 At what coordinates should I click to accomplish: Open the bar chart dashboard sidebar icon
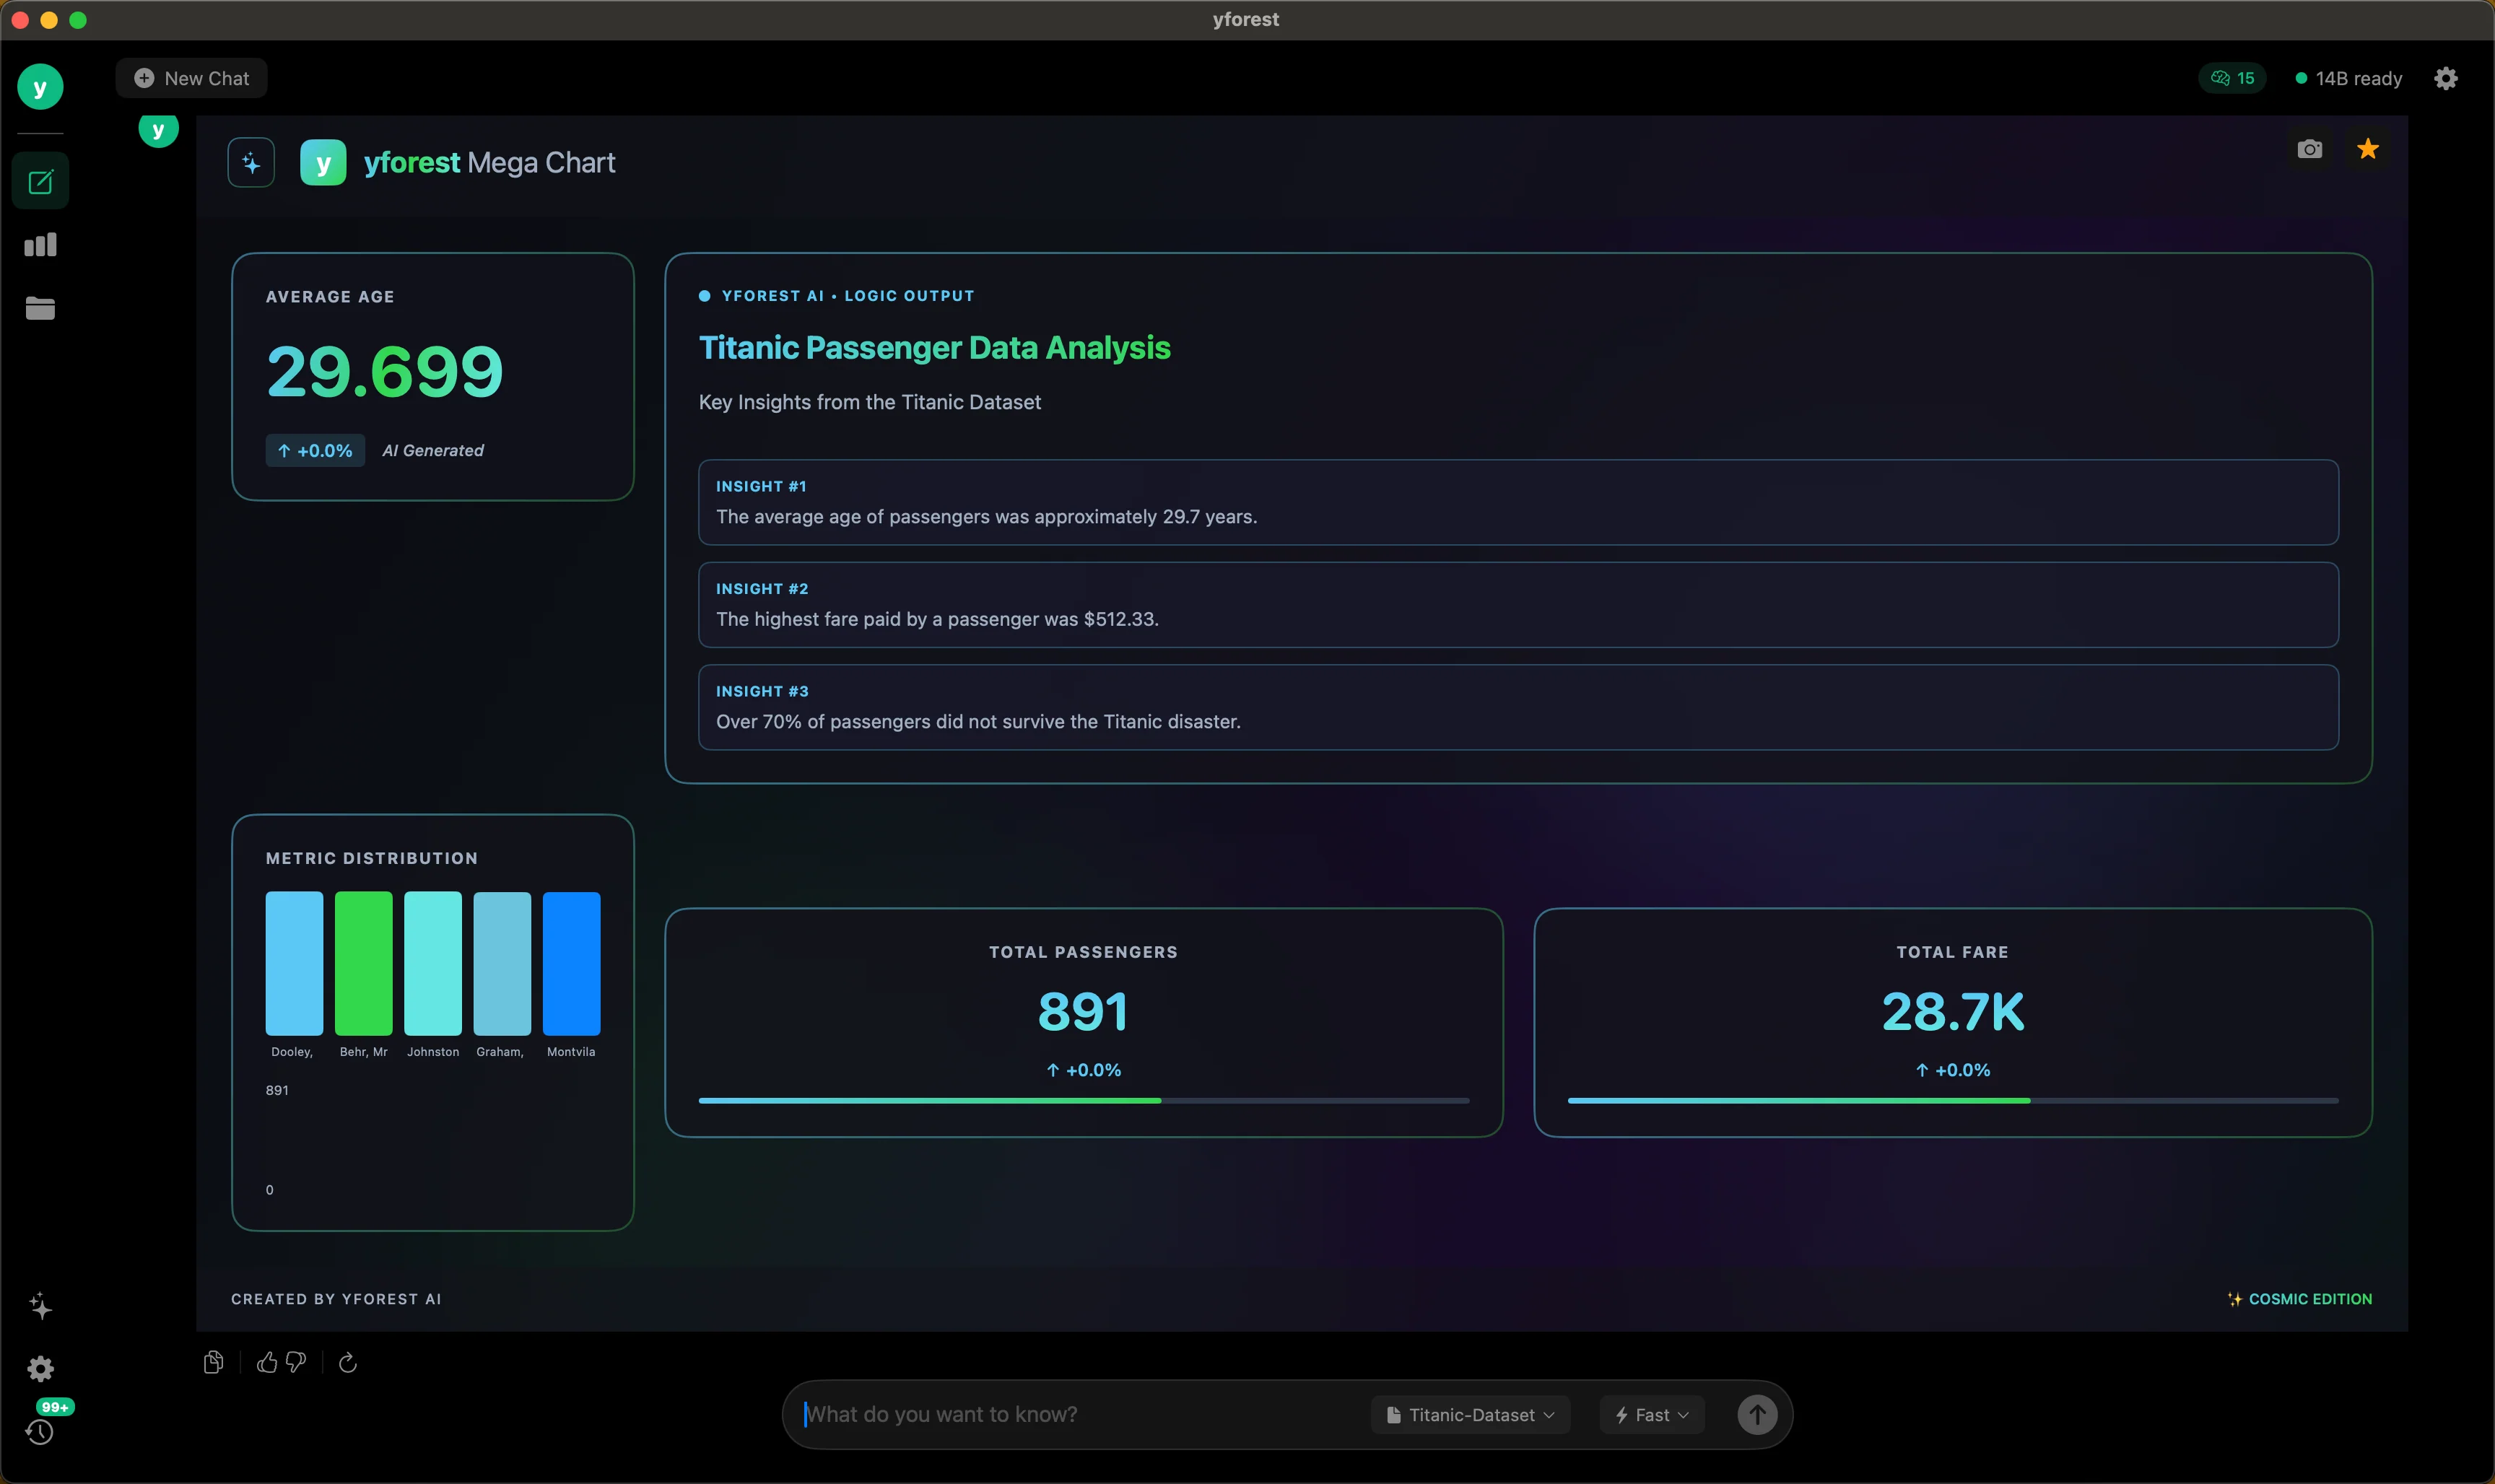coord(40,245)
